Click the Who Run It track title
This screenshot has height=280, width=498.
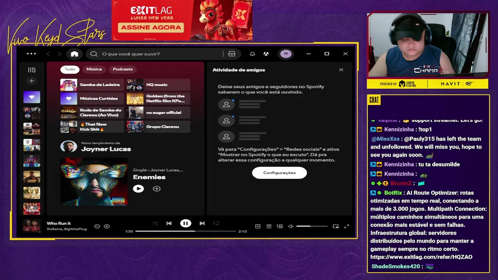(59, 223)
